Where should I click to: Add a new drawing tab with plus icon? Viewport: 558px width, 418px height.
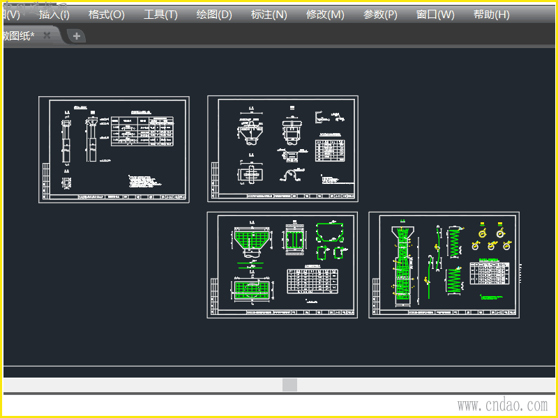click(x=77, y=36)
